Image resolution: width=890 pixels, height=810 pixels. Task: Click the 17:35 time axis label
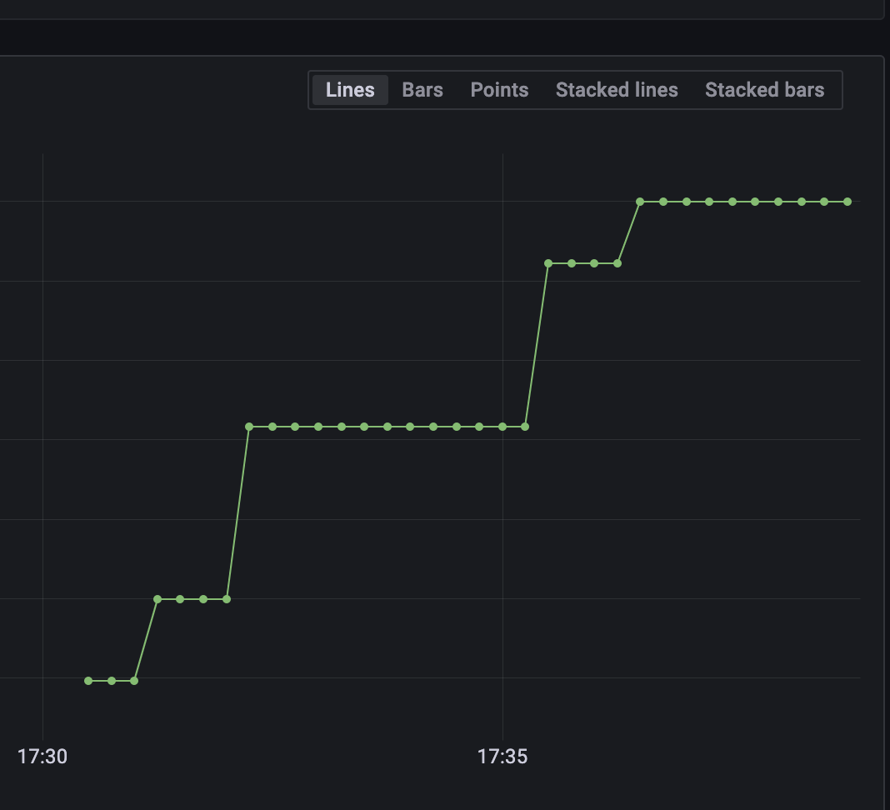coord(502,757)
